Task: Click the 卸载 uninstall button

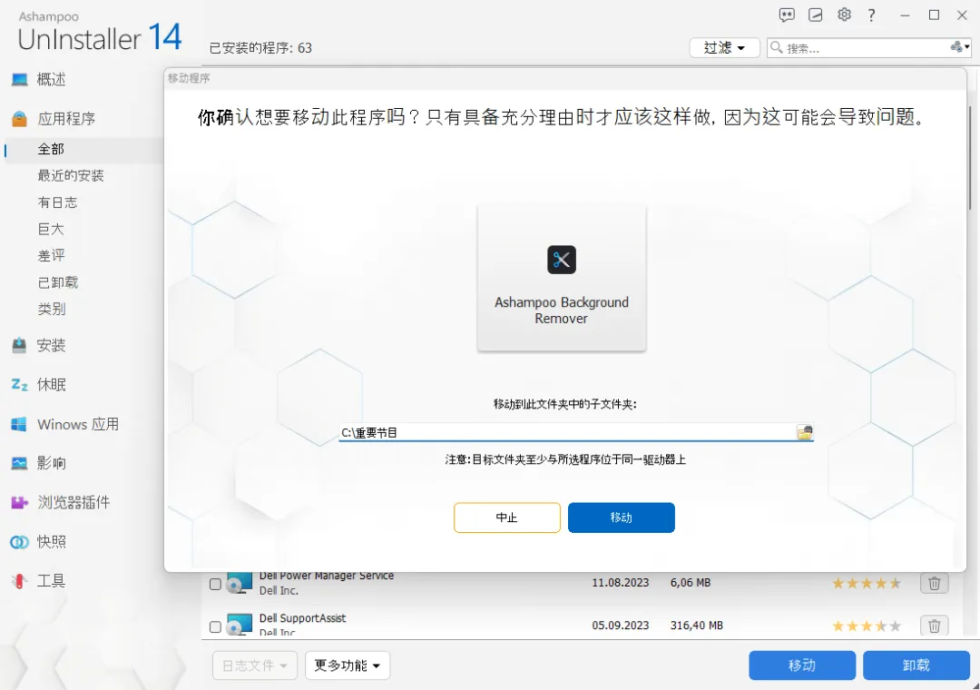Action: [916, 665]
